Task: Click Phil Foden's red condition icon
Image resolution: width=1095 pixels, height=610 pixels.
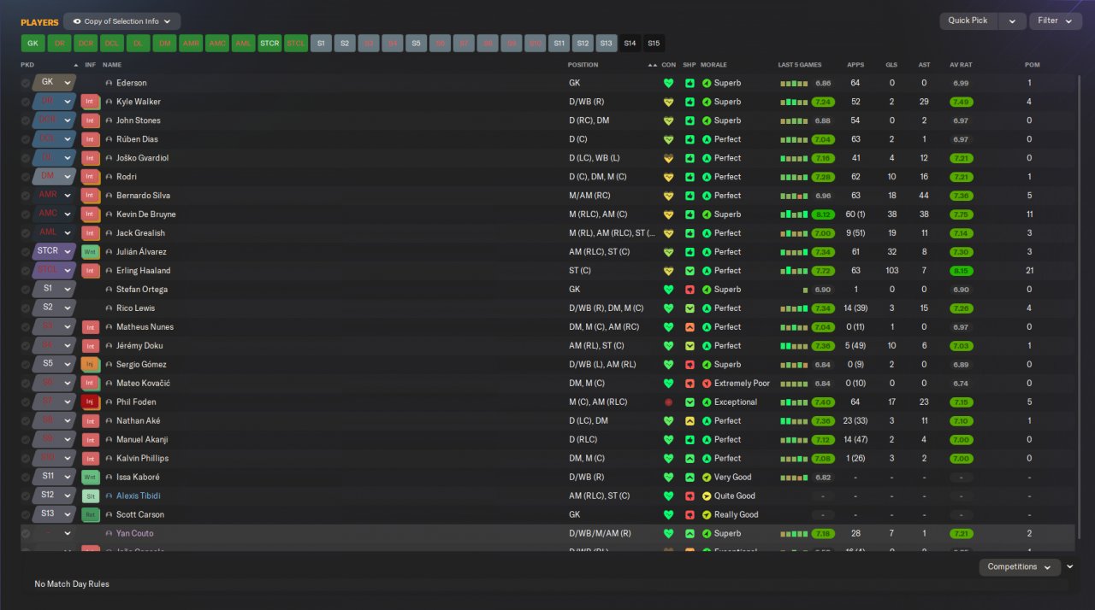Action: (x=668, y=402)
